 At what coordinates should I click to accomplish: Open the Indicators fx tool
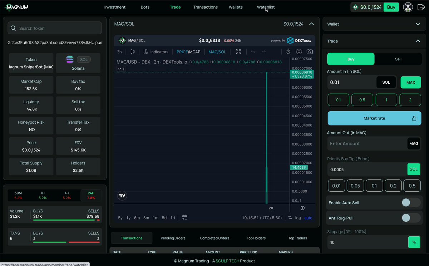pos(156,52)
